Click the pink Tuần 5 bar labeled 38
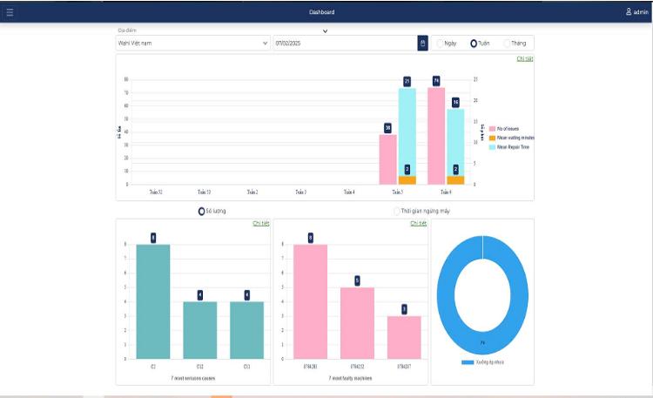The image size is (653, 398). [x=387, y=159]
